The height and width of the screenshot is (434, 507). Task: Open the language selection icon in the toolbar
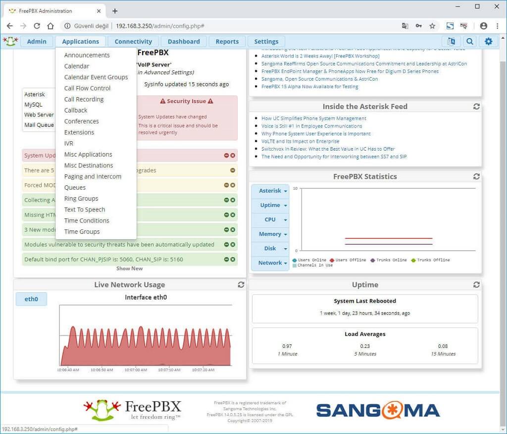[x=451, y=41]
